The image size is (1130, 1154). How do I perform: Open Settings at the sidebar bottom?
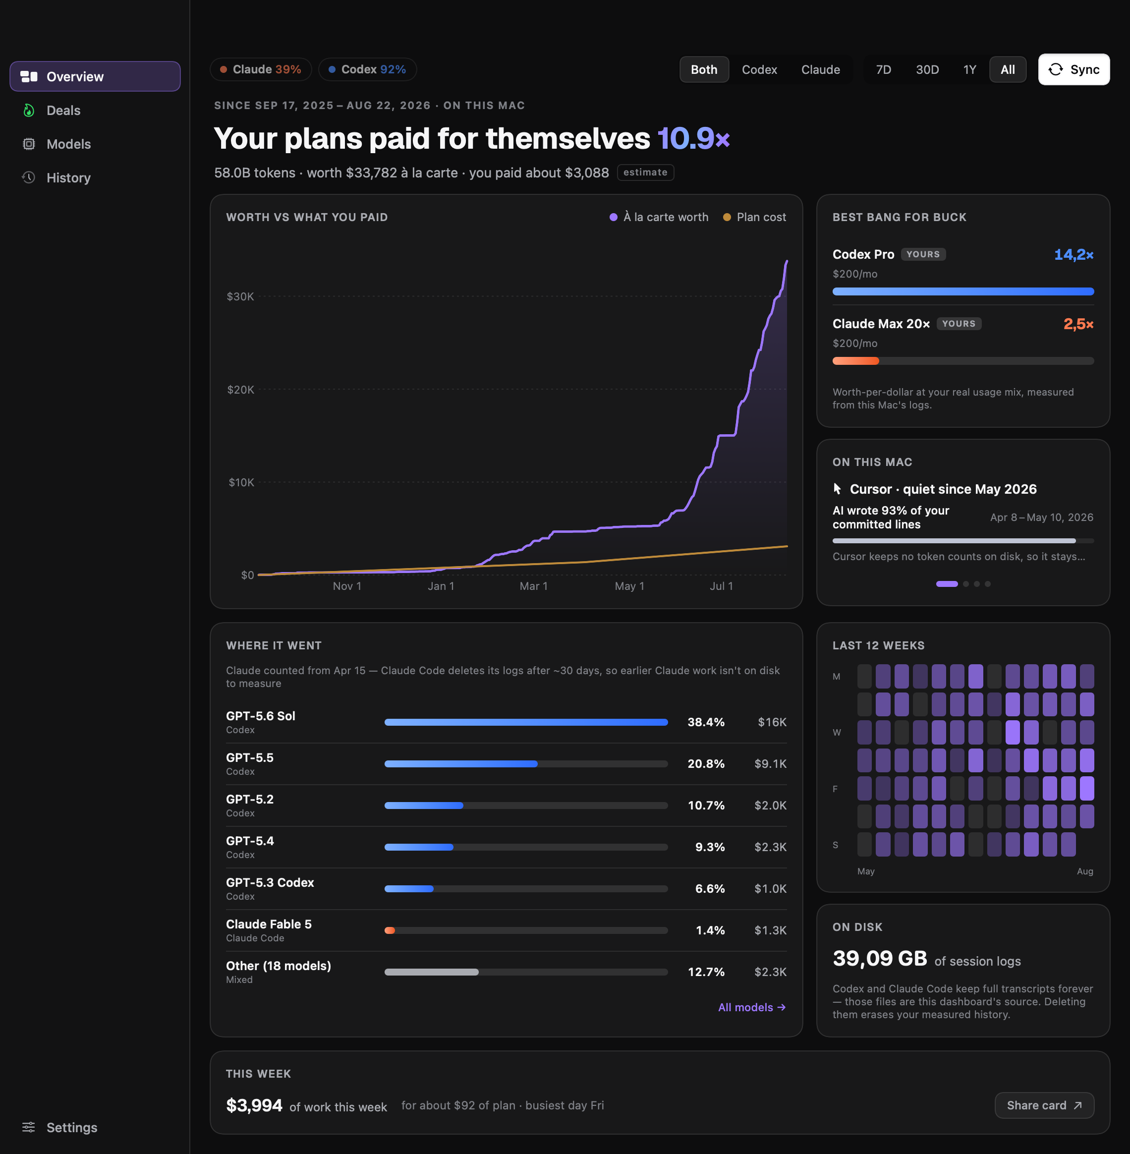point(95,1127)
